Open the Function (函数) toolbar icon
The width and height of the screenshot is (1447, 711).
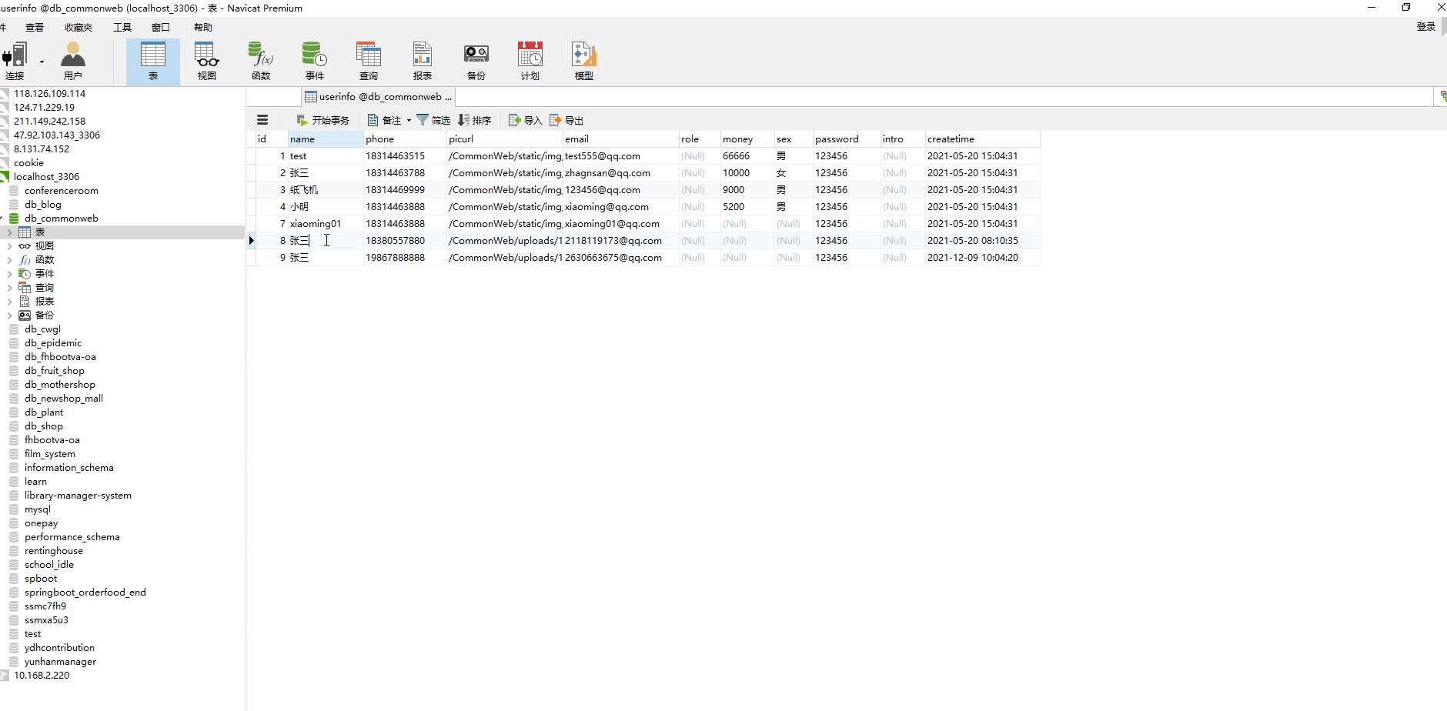pyautogui.click(x=261, y=62)
